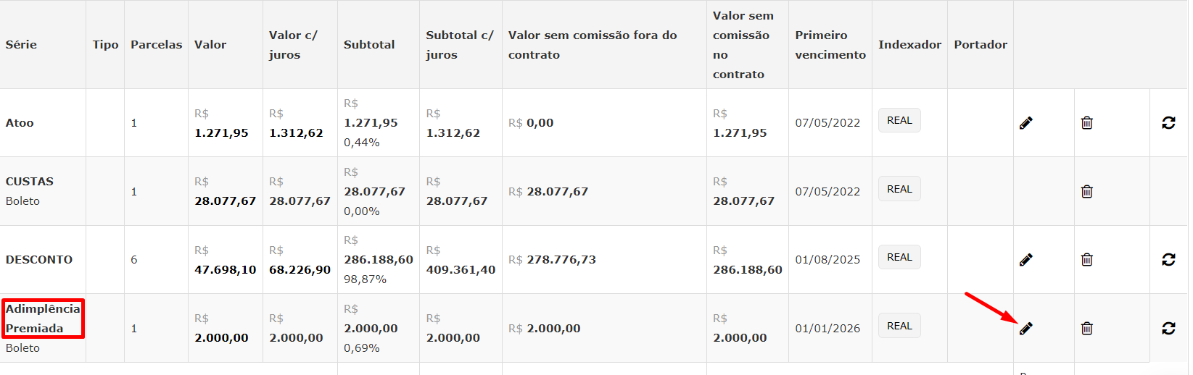This screenshot has height=375, width=1193.
Task: Select the Adimplência Premiada series name
Action: pyautogui.click(x=43, y=319)
